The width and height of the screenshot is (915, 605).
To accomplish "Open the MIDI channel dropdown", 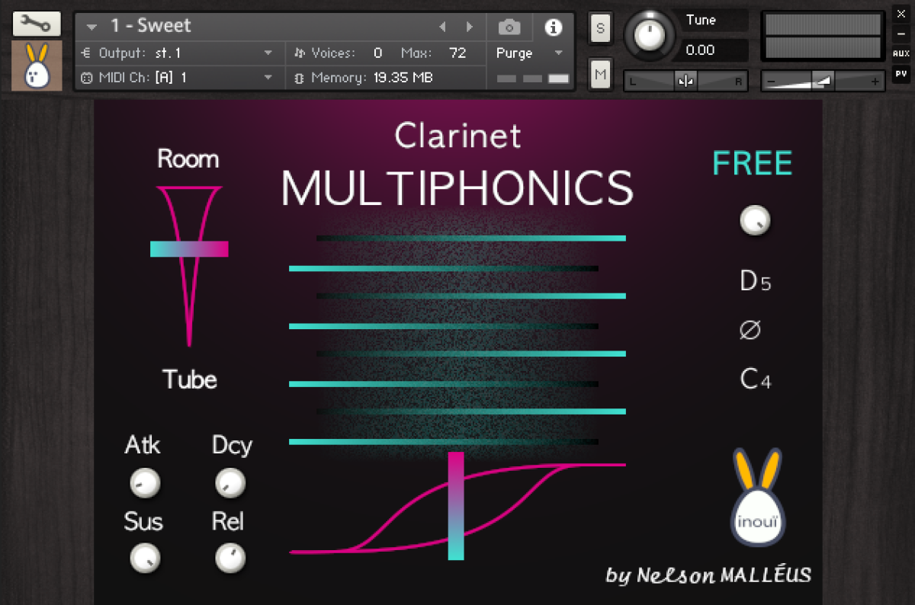I will pyautogui.click(x=268, y=78).
